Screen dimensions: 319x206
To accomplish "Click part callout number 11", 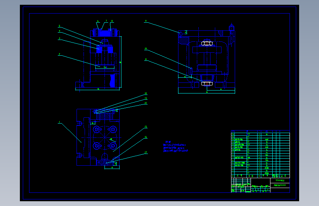I will point(146,59).
